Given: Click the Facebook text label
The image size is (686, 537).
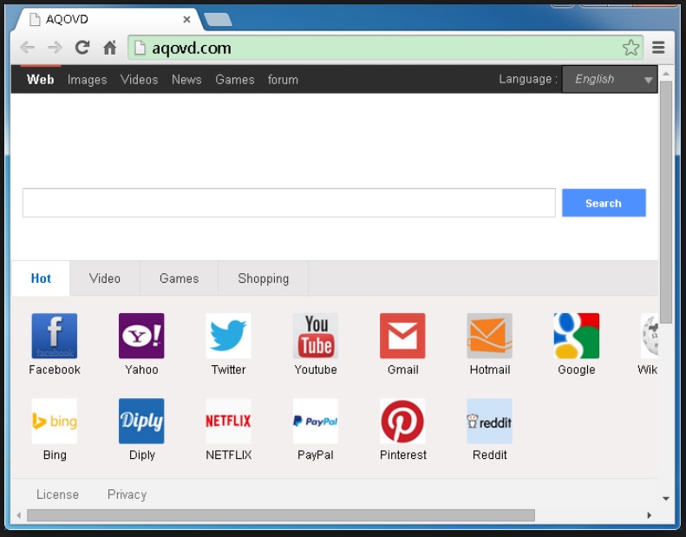Looking at the screenshot, I should (x=55, y=370).
